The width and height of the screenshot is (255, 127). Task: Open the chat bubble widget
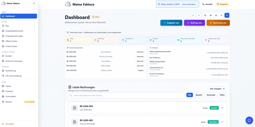[x=249, y=120]
